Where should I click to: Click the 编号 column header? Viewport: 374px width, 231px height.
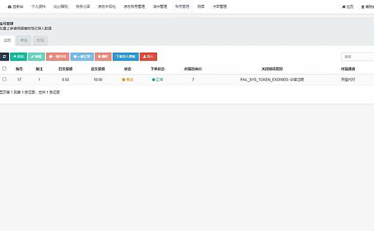tap(19, 69)
